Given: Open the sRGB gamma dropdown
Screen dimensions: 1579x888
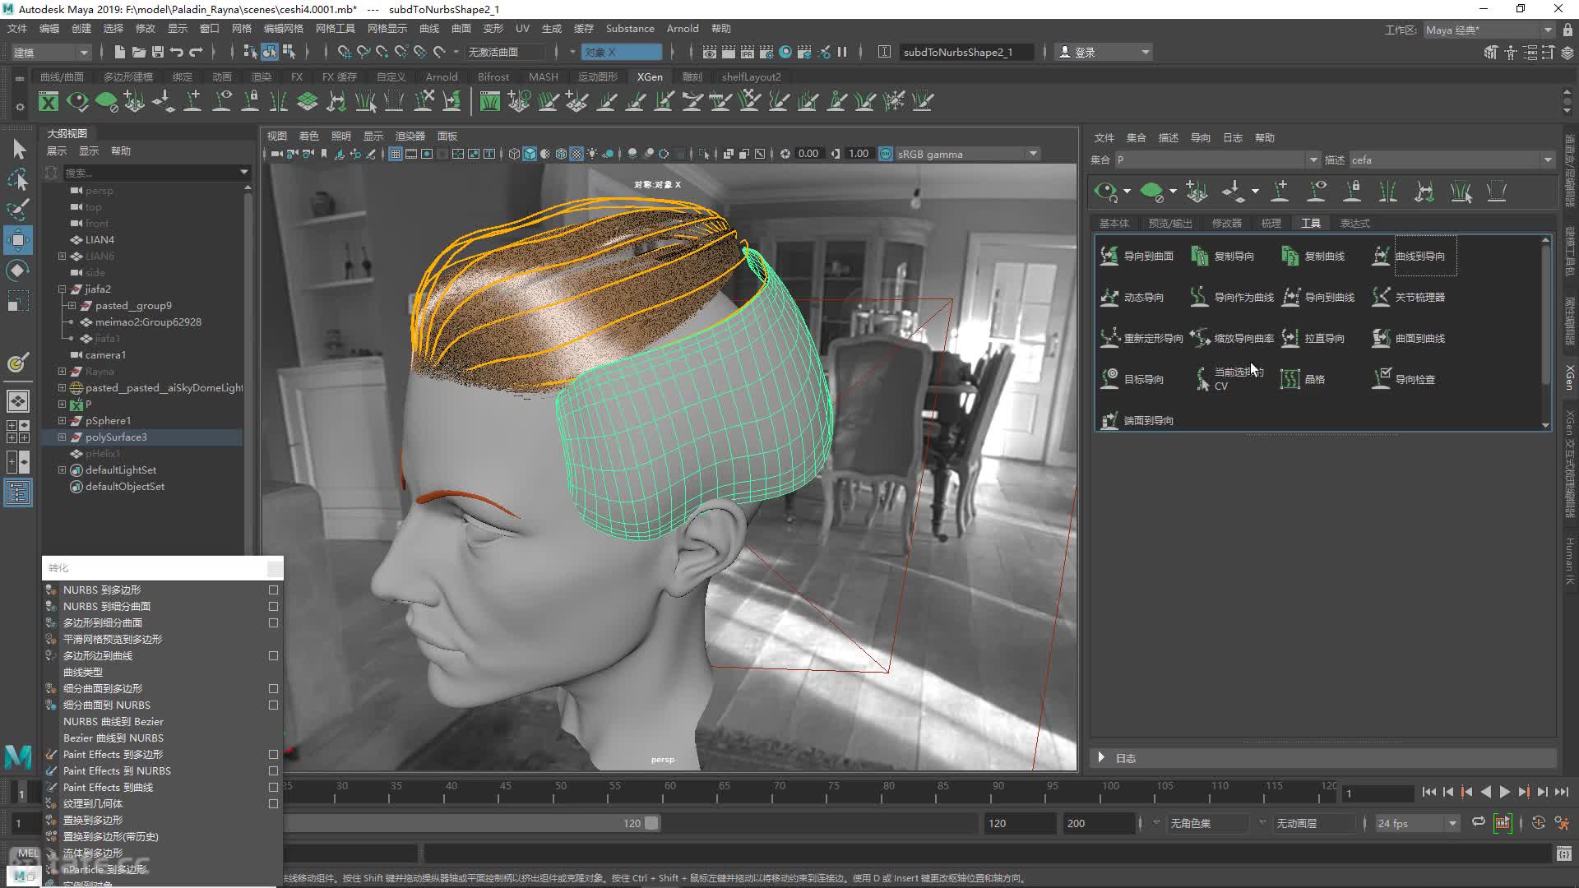Looking at the screenshot, I should click(x=967, y=154).
